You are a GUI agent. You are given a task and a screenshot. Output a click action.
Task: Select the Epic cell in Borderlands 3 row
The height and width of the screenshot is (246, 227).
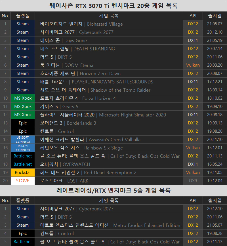(23, 123)
